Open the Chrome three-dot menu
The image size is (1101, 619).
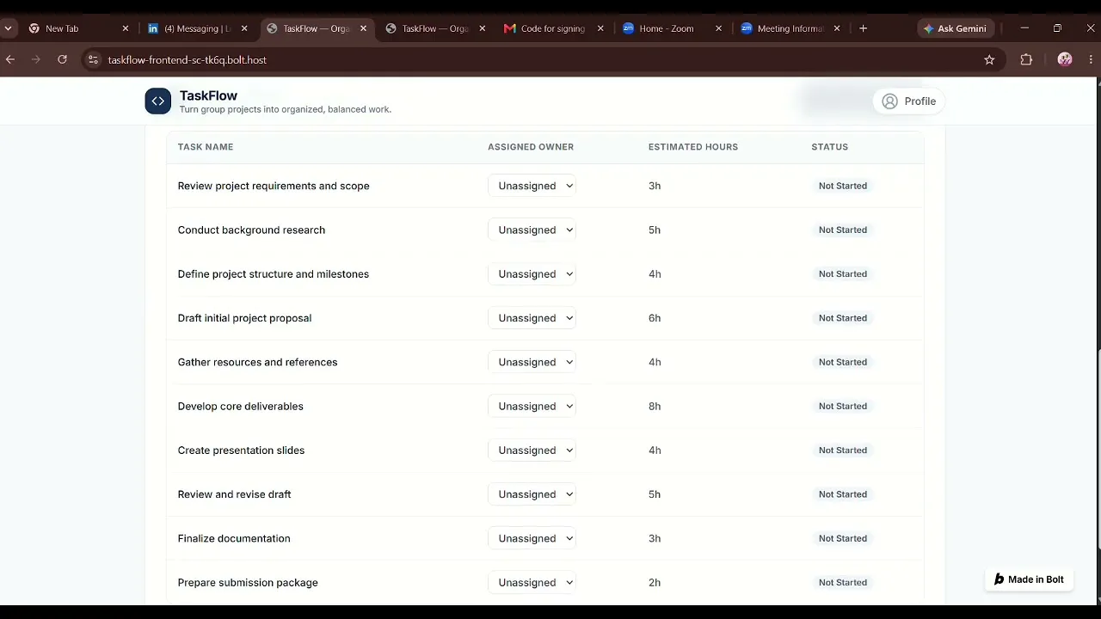[x=1091, y=59]
